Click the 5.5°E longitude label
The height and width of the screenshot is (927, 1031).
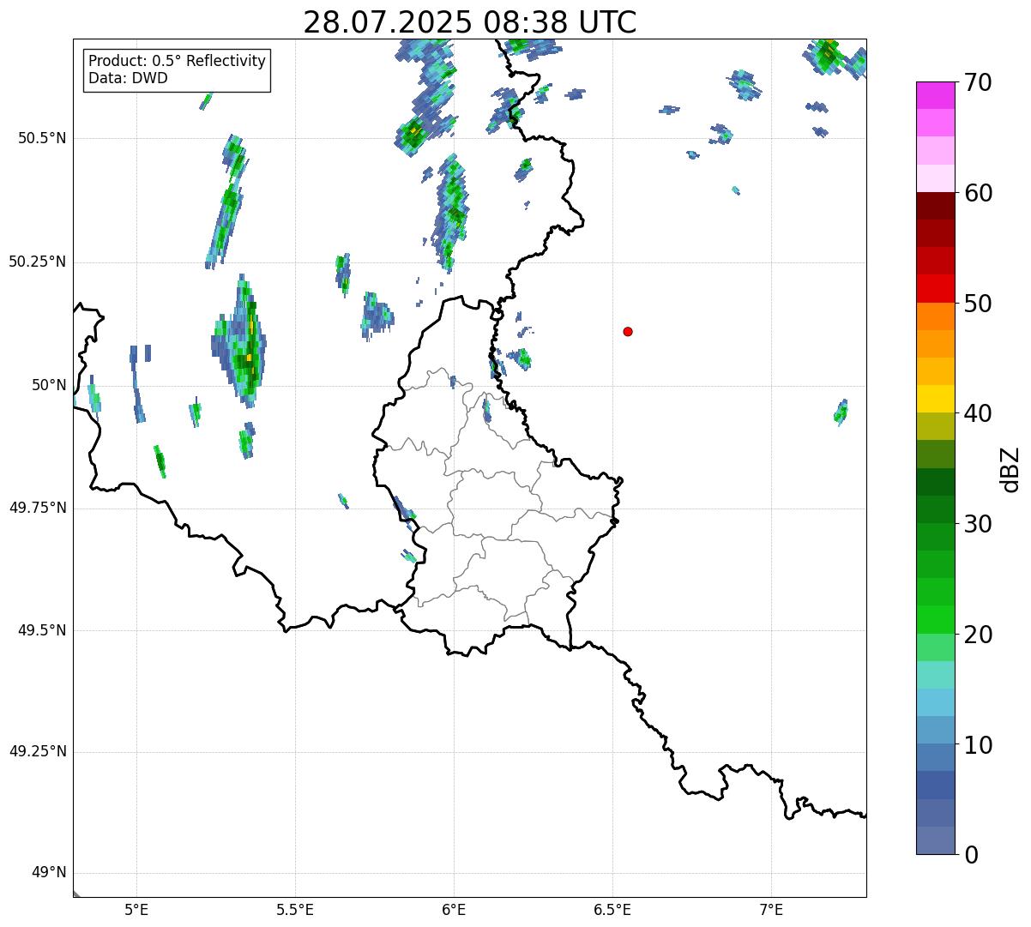tap(295, 909)
